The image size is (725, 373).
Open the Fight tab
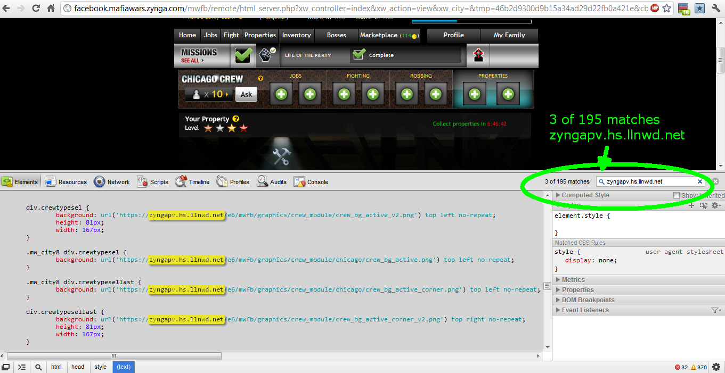click(231, 35)
